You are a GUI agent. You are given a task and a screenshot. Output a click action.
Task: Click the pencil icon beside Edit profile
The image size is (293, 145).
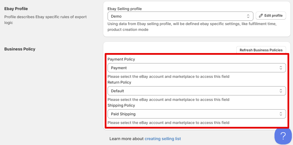point(261,16)
